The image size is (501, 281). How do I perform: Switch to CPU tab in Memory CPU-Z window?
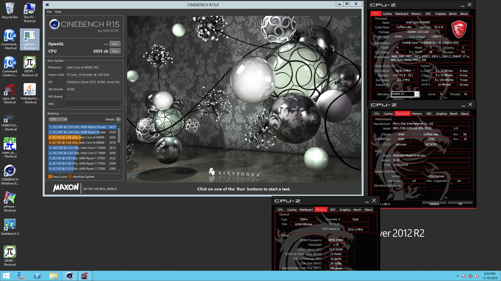tap(280, 210)
